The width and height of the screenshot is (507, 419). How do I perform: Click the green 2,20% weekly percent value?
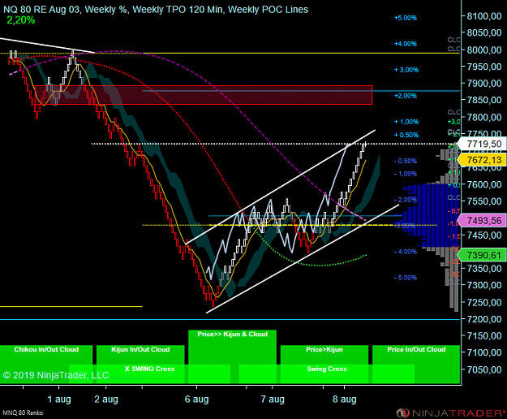tap(21, 20)
